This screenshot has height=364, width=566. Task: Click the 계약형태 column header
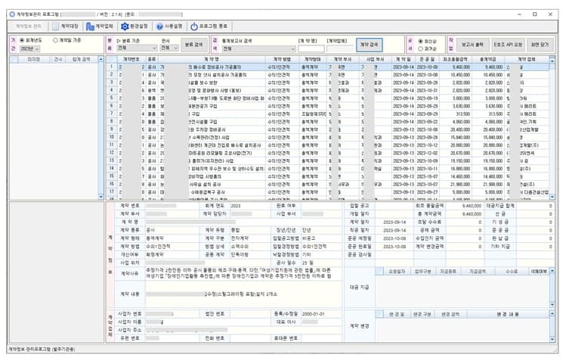point(313,59)
